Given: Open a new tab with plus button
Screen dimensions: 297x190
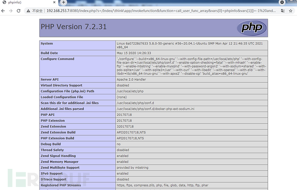Looking at the screenshot, I should pos(64,3).
